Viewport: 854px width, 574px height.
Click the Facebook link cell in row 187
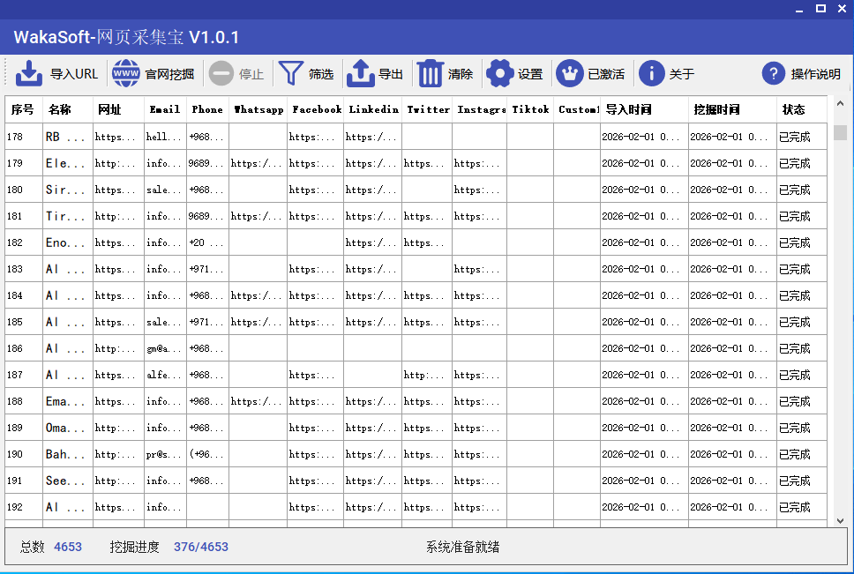tap(315, 375)
